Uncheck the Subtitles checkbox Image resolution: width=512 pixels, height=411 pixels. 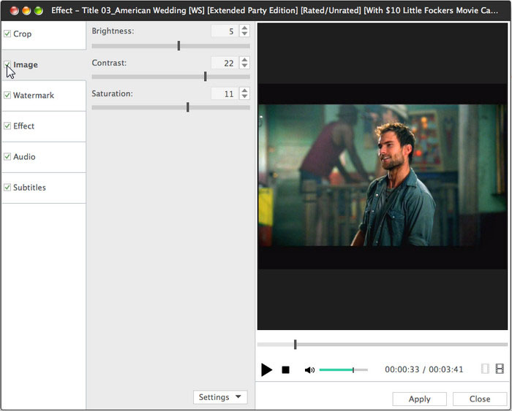pyautogui.click(x=7, y=188)
